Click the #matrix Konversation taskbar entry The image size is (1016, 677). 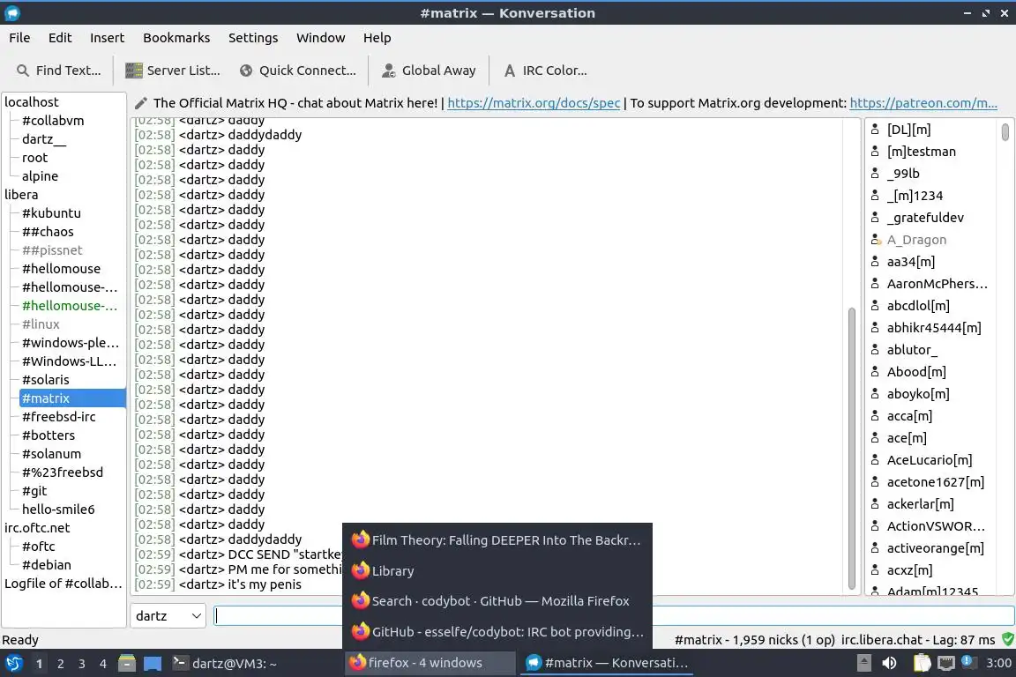(607, 663)
